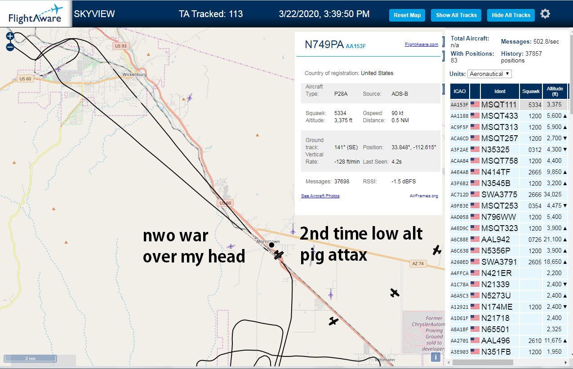Select the N21339 aircraft row
This screenshot has width=573, height=369.
click(x=509, y=285)
